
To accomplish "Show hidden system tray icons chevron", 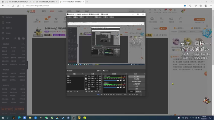I will tap(191, 118).
